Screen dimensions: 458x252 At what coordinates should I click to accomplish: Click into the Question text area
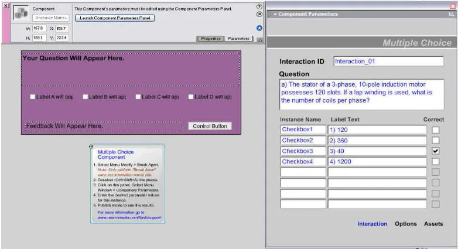(x=361, y=94)
